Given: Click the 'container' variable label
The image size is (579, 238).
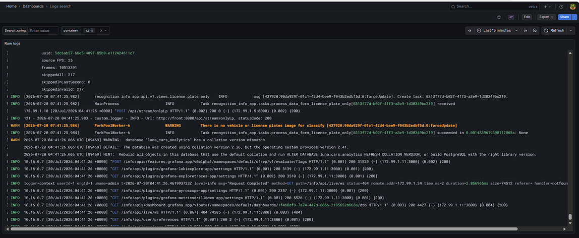Looking at the screenshot, I should click(x=71, y=31).
